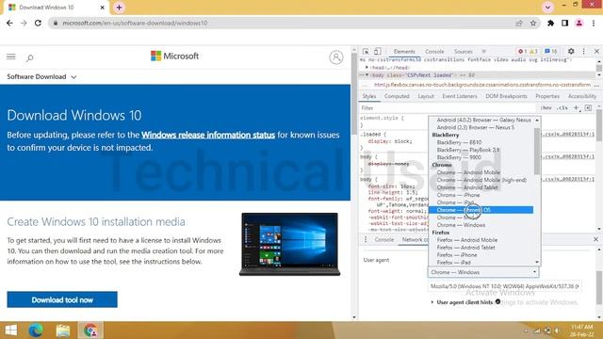Screen dimensions: 603x339
Task: Open File Explorer from taskbar
Action: tap(63, 331)
